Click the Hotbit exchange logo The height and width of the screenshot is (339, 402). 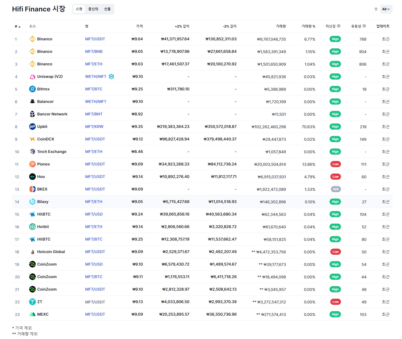32,227
